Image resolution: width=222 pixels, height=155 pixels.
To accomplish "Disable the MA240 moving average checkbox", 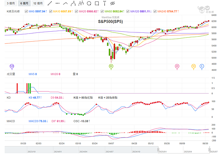I will [155, 11].
